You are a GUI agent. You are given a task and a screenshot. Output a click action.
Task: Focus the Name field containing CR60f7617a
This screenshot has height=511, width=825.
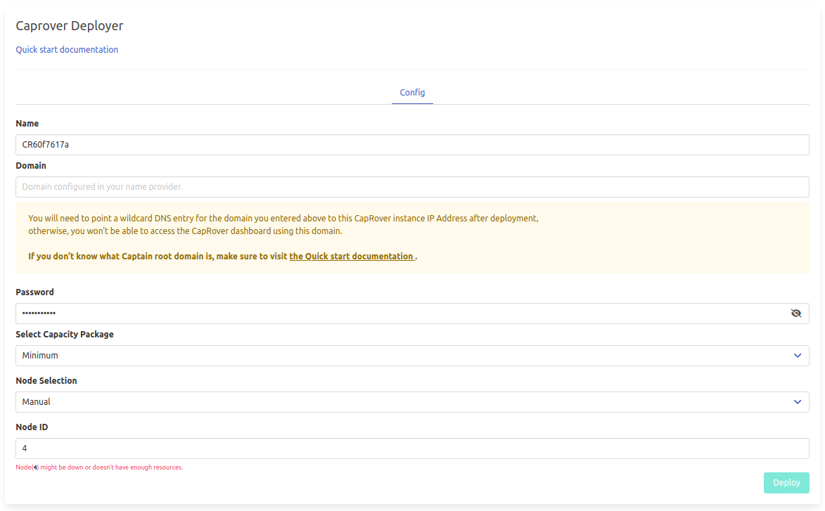[412, 145]
